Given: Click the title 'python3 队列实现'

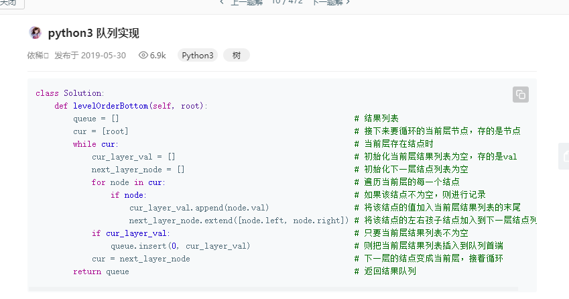Looking at the screenshot, I should point(93,34).
